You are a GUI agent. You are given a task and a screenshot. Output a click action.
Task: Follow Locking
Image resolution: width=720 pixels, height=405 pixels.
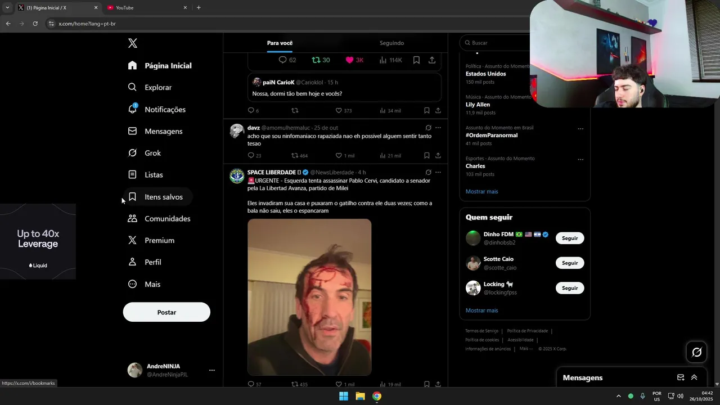pos(570,288)
